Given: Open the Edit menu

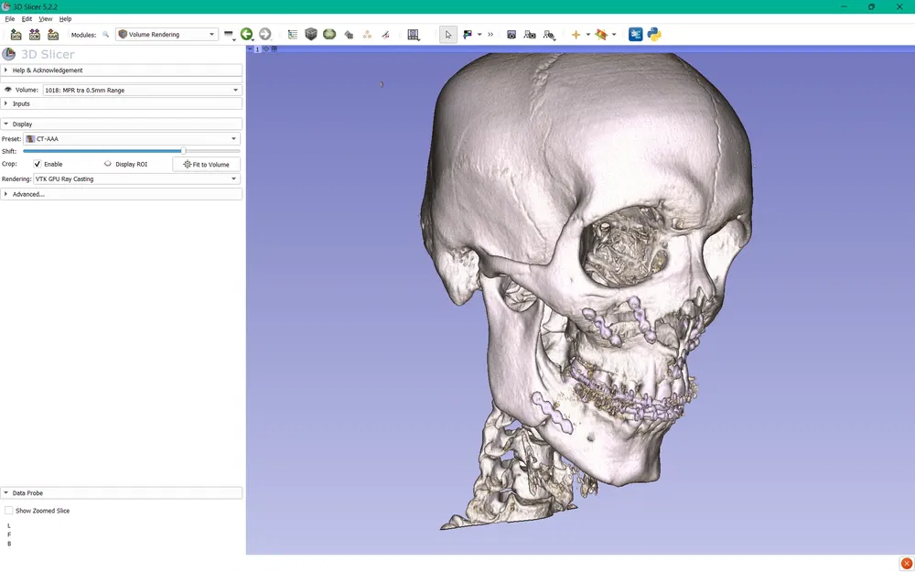Looking at the screenshot, I should pos(27,18).
